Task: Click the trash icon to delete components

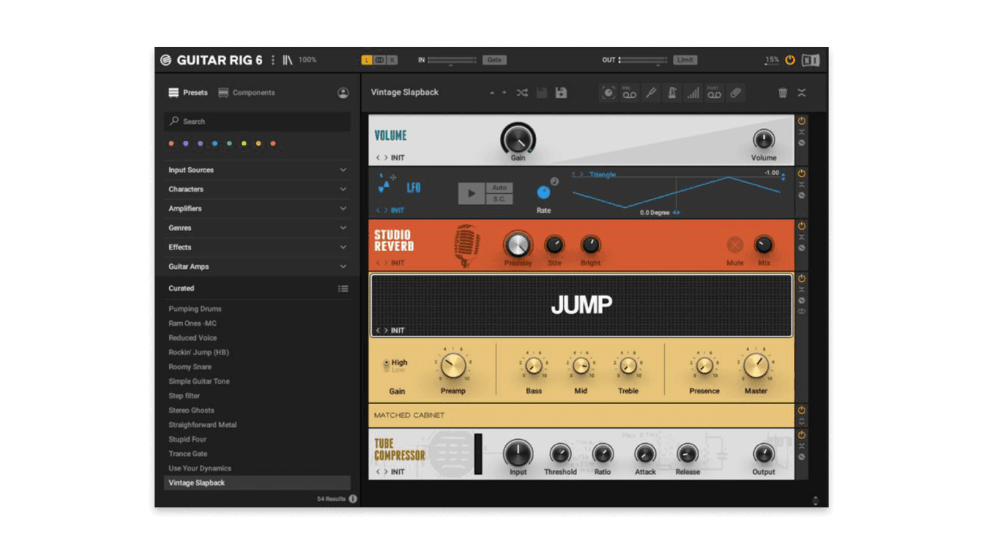Action: coord(783,92)
